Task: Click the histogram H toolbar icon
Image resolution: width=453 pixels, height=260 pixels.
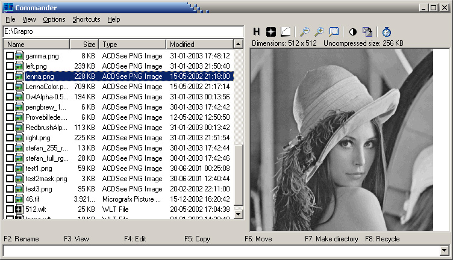Action: 257,31
